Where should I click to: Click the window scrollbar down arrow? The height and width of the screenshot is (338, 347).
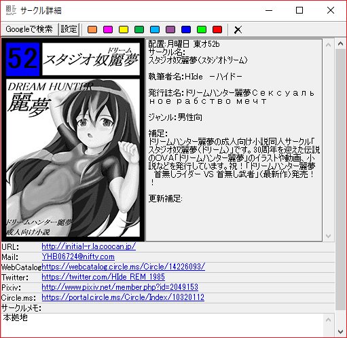point(340,332)
